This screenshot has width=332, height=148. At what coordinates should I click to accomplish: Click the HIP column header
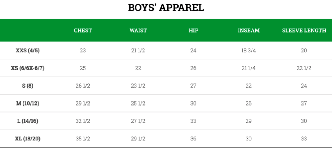tap(193, 31)
